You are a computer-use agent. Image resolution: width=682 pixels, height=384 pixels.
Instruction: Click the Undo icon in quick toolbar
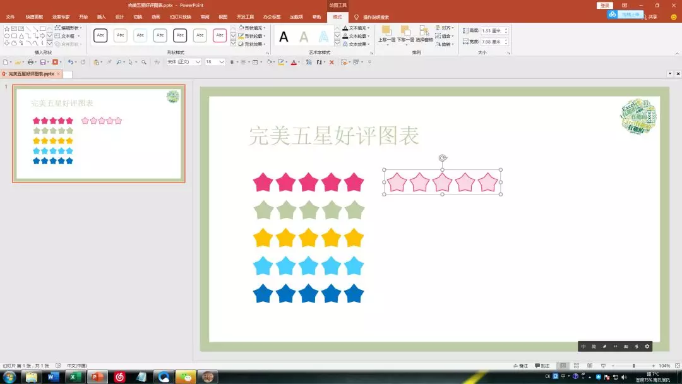pos(70,62)
